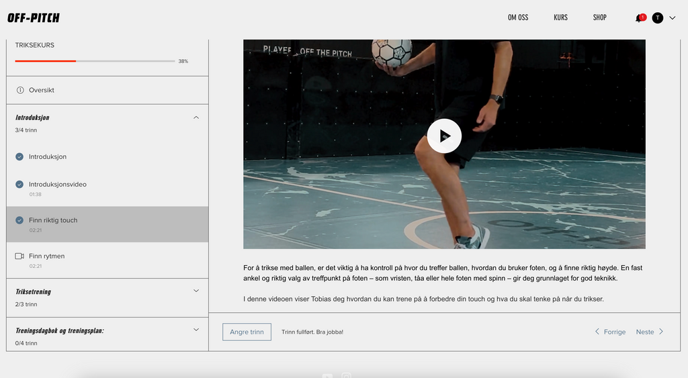Click the red course progress bar

point(46,61)
